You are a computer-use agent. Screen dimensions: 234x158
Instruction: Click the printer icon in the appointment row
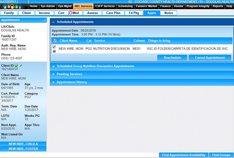54,51
